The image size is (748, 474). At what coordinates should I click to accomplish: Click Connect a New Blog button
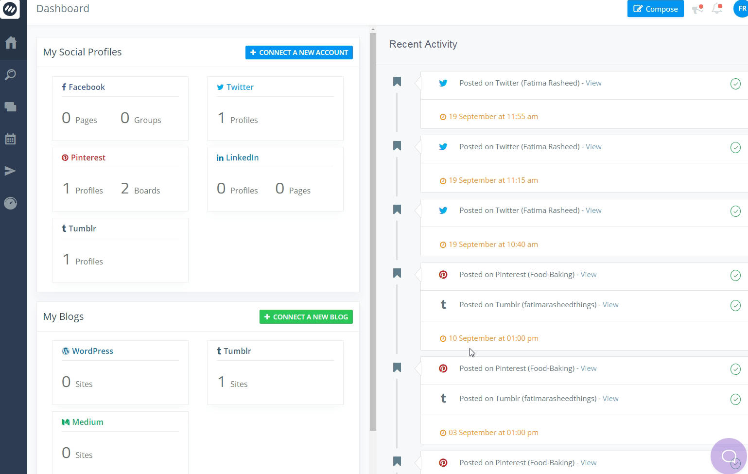(x=306, y=317)
